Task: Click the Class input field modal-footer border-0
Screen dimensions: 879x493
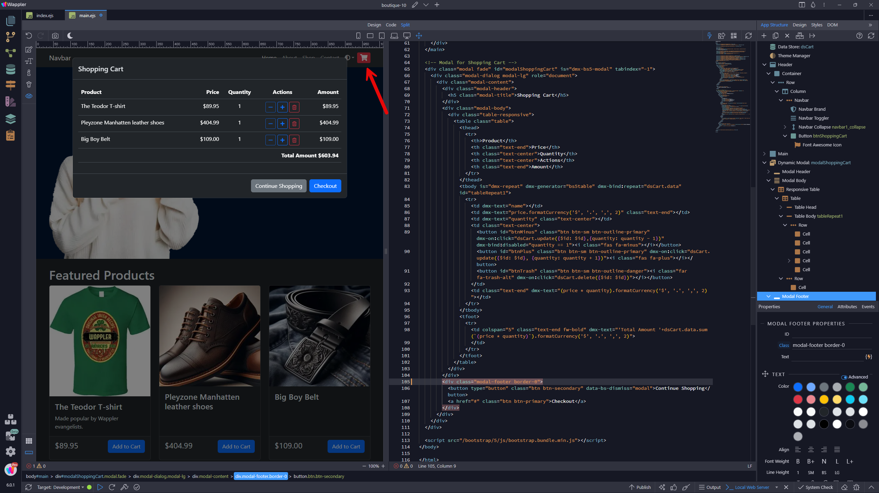Action: (832, 345)
